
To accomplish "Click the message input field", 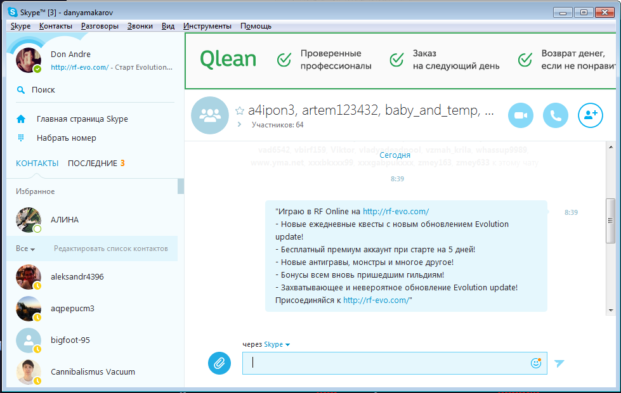I will (x=395, y=363).
